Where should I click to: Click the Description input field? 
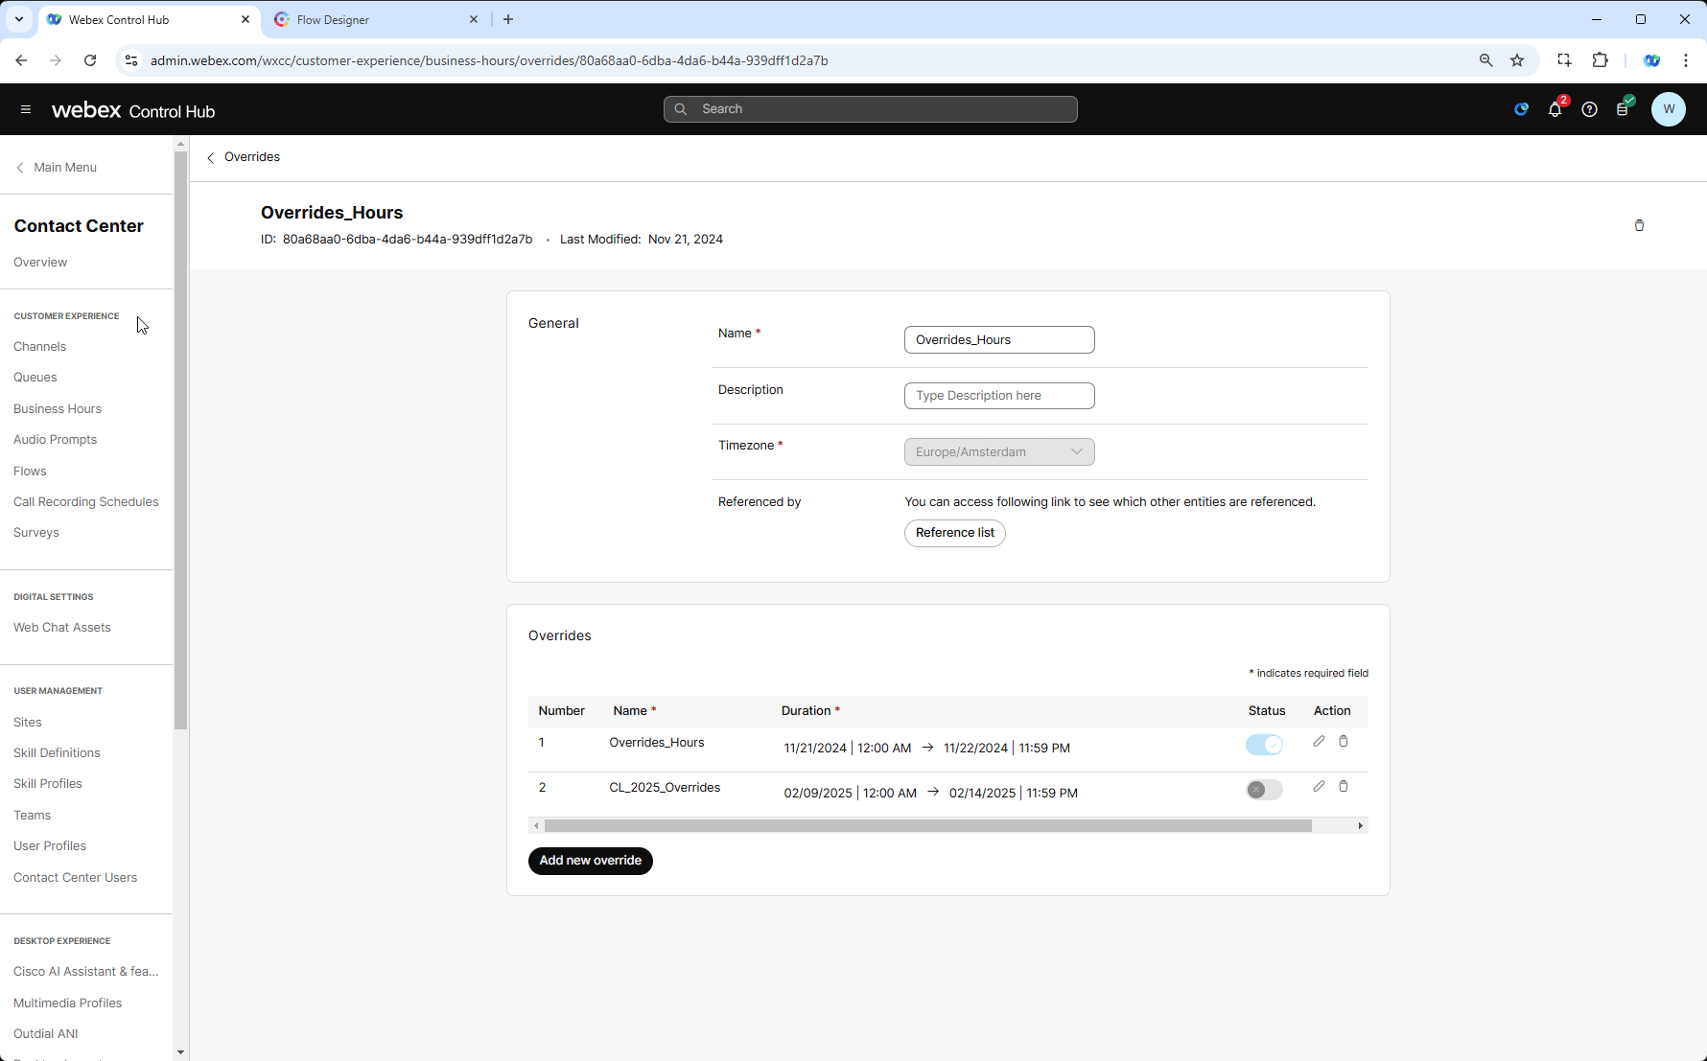999,396
